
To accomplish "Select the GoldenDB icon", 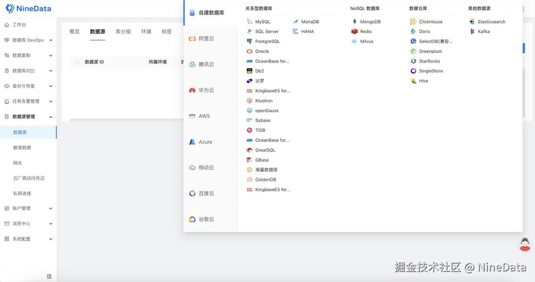I will tap(250, 180).
